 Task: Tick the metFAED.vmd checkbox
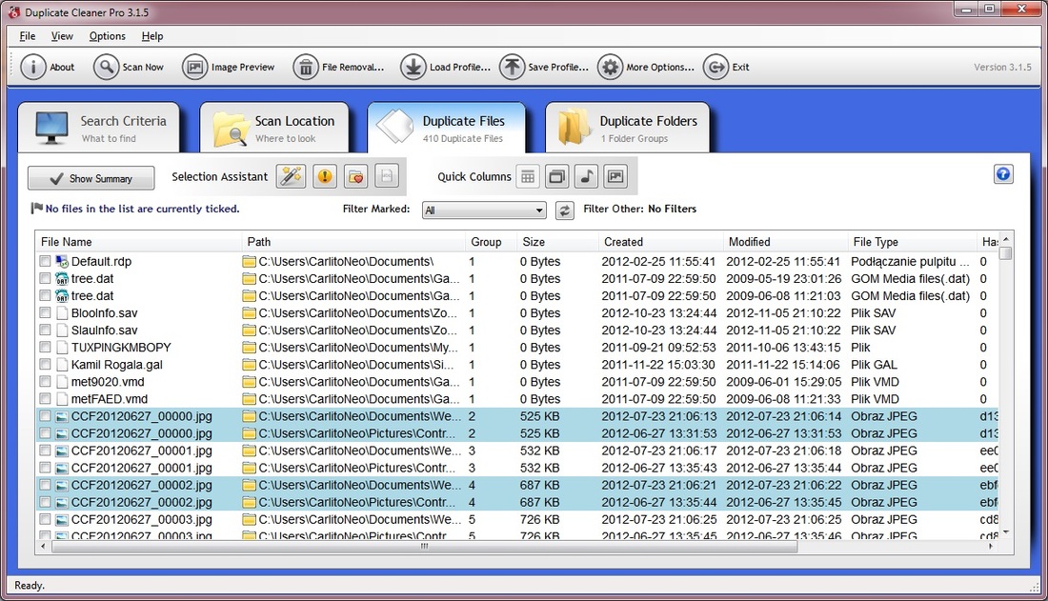45,398
